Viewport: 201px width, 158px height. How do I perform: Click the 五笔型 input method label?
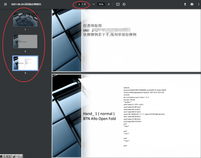[7, 156]
